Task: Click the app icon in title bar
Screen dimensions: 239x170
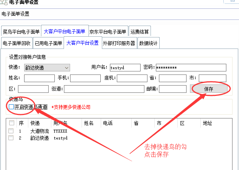Action: tap(3, 2)
